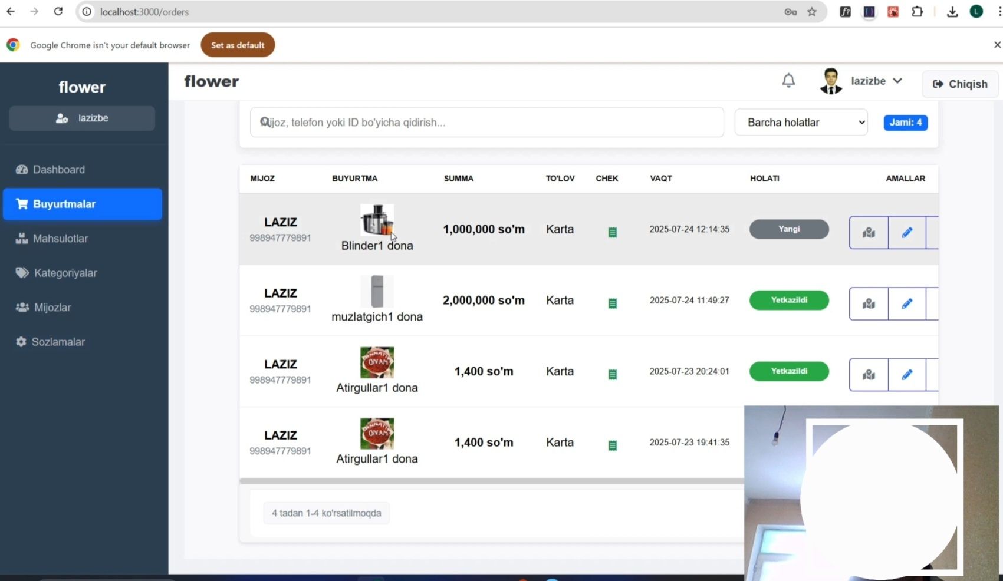This screenshot has height=581, width=1003.
Task: Click the BUYURTMA column header
Action: tap(354, 179)
